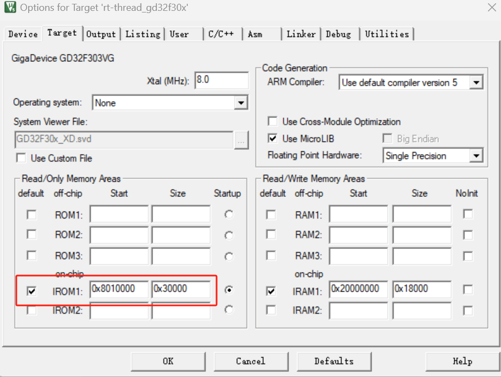Click the IROM1 Start address field
The image size is (501, 377).
(x=119, y=289)
